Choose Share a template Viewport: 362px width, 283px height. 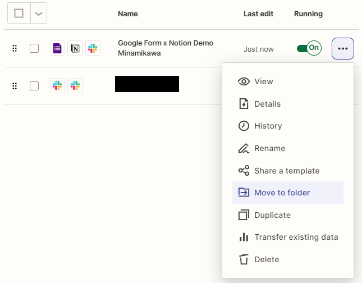click(x=288, y=171)
